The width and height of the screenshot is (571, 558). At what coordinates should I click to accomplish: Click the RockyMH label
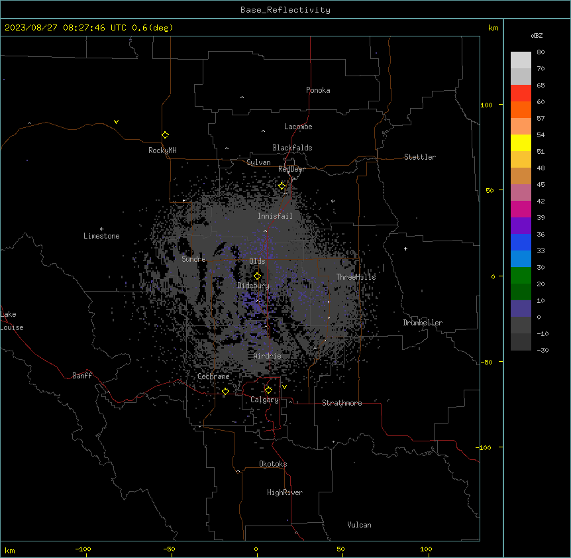click(x=162, y=150)
